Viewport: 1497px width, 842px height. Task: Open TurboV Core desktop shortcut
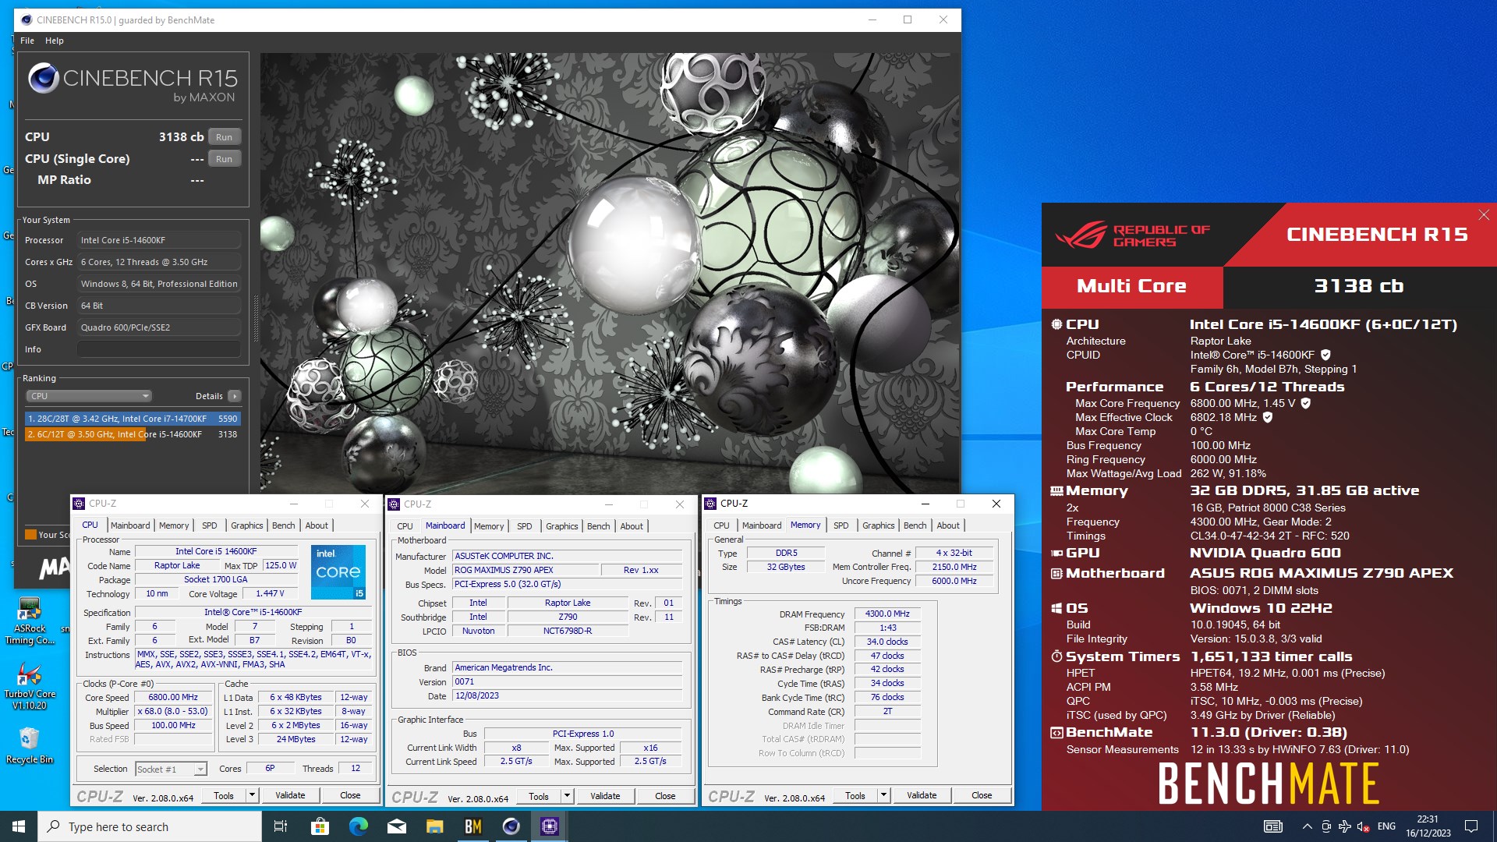tap(30, 686)
